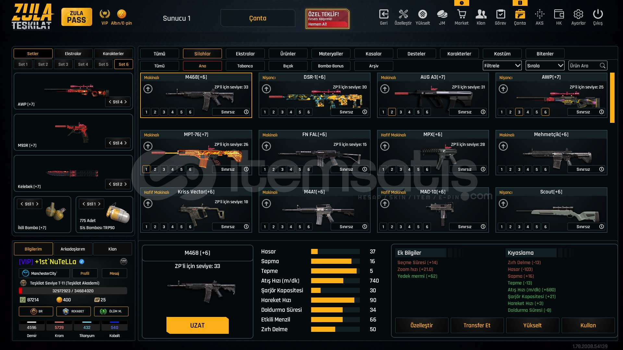Viewport: 623px width, 350px height.
Task: Open the Özelleştir tools icon
Action: (x=403, y=14)
